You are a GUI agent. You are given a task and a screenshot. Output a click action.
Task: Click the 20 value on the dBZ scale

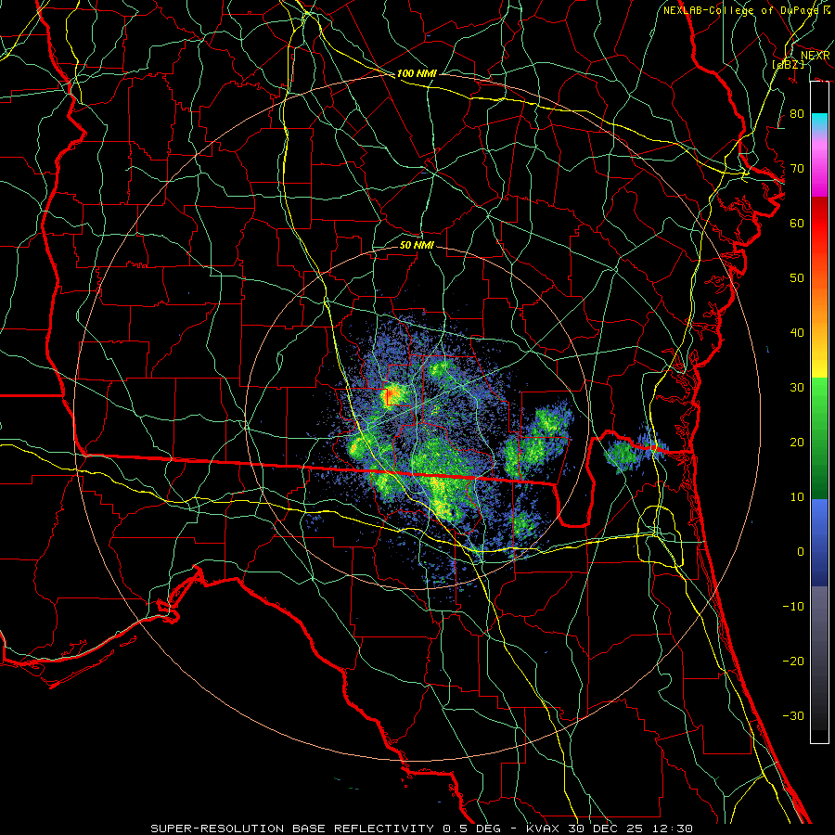click(797, 442)
